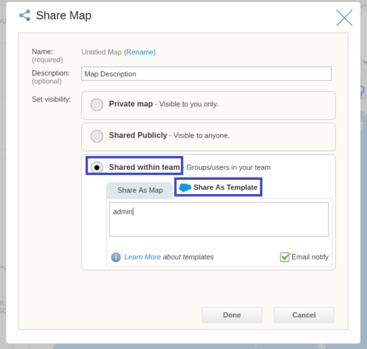Close the Share Map dialog

(344, 18)
